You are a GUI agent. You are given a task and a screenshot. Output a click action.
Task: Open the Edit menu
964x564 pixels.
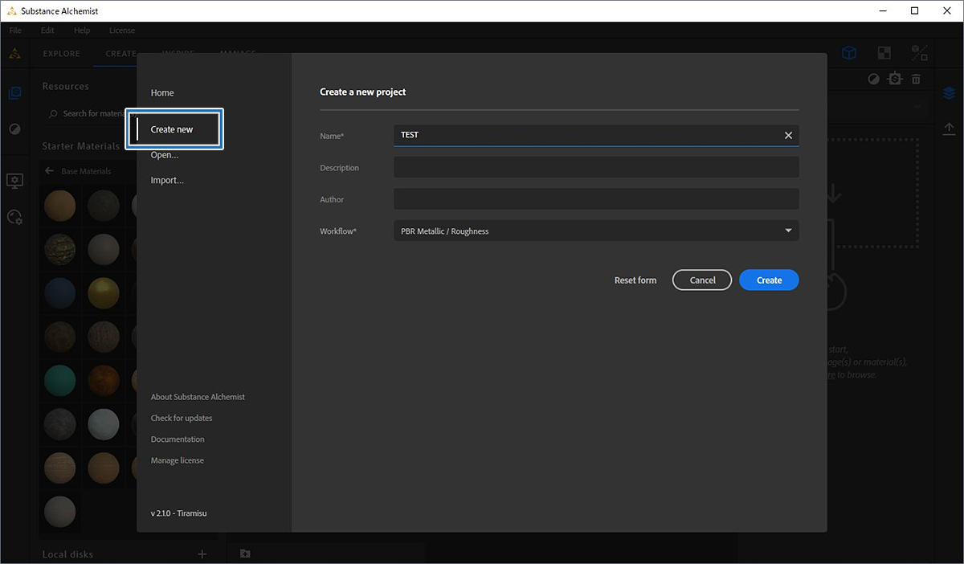47,31
